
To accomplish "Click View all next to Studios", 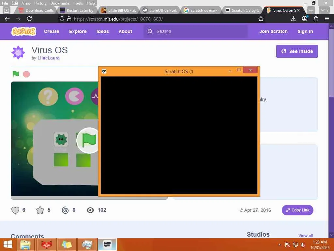I will tap(305, 235).
